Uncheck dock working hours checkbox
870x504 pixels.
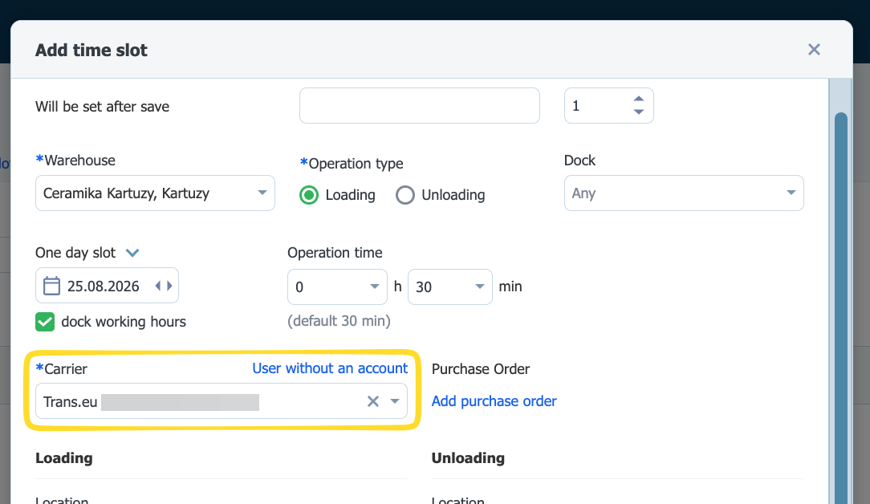click(x=45, y=322)
